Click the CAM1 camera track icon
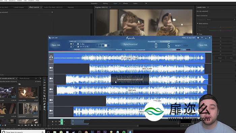 click(x=51, y=68)
